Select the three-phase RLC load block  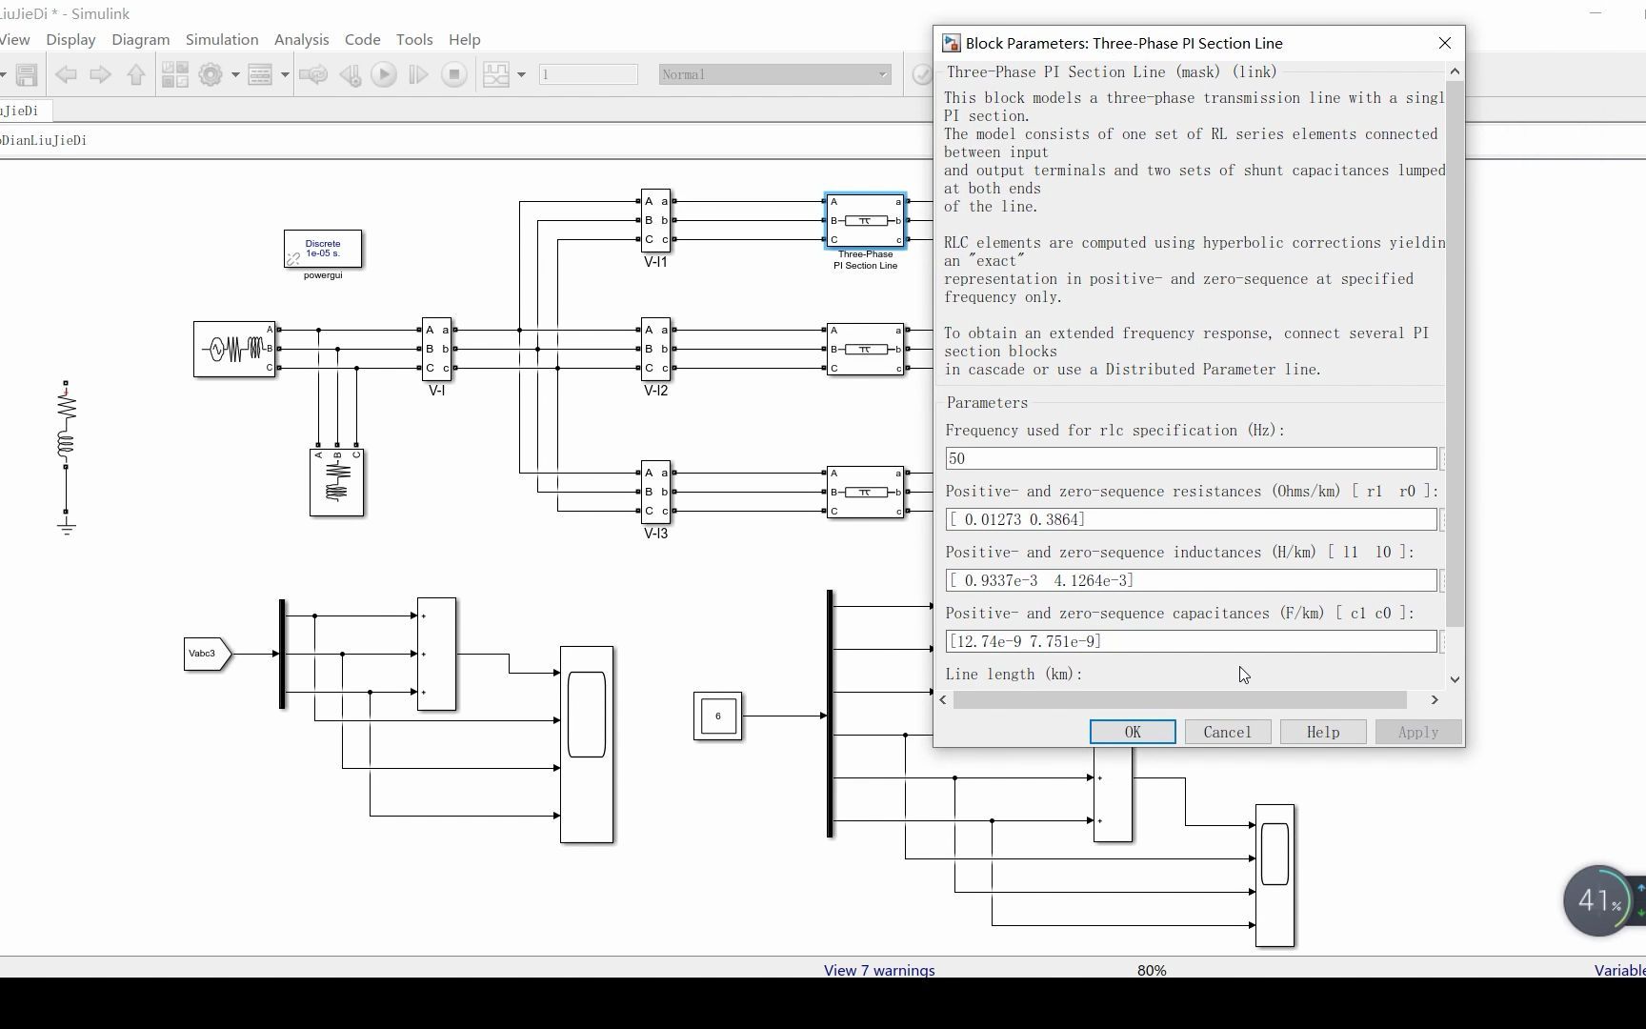tap(337, 482)
